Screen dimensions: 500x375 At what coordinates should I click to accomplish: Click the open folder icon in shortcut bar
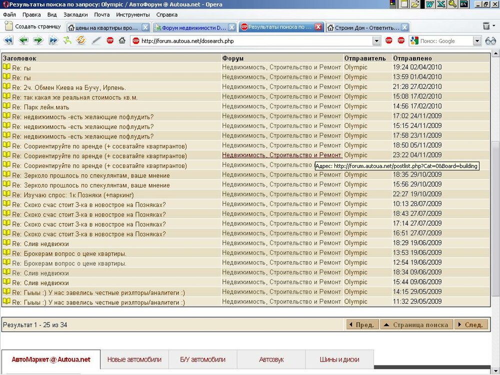point(415,4)
